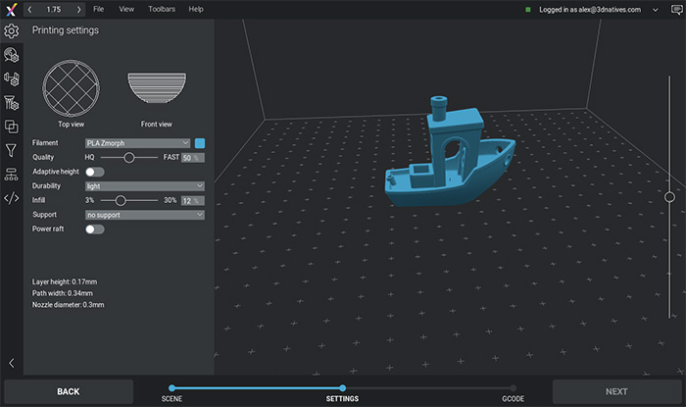Select the blue Benchy boat model
The width and height of the screenshot is (686, 407).
[x=450, y=152]
